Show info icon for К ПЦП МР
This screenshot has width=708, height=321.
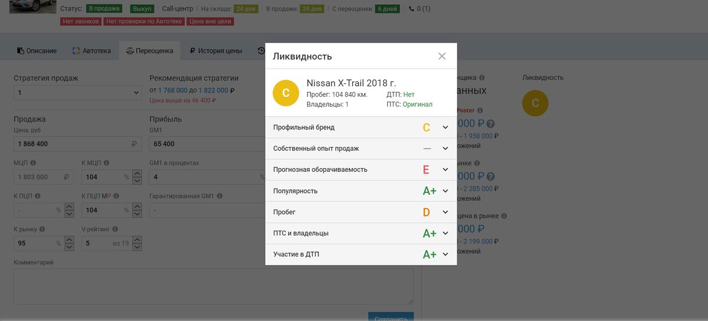[x=117, y=196]
